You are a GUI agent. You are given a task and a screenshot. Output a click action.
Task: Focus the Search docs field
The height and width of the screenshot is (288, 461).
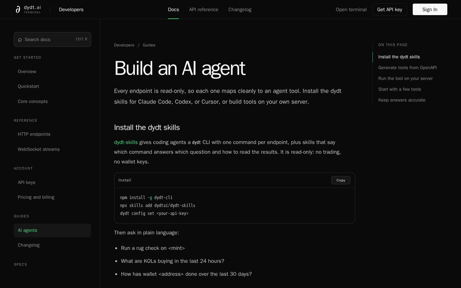[52, 39]
